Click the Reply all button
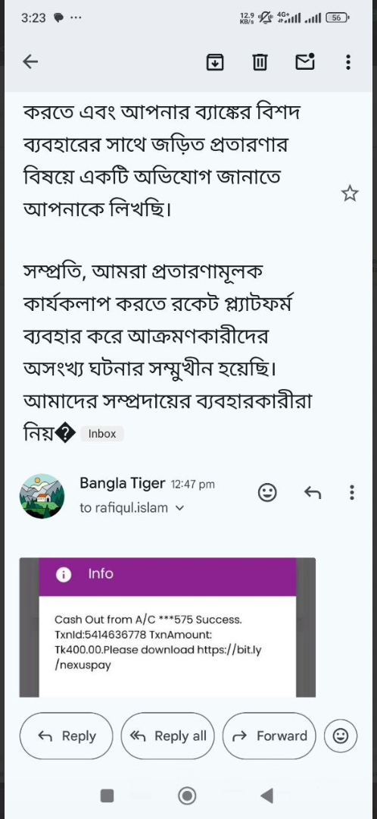This screenshot has height=819, width=377. point(167,736)
